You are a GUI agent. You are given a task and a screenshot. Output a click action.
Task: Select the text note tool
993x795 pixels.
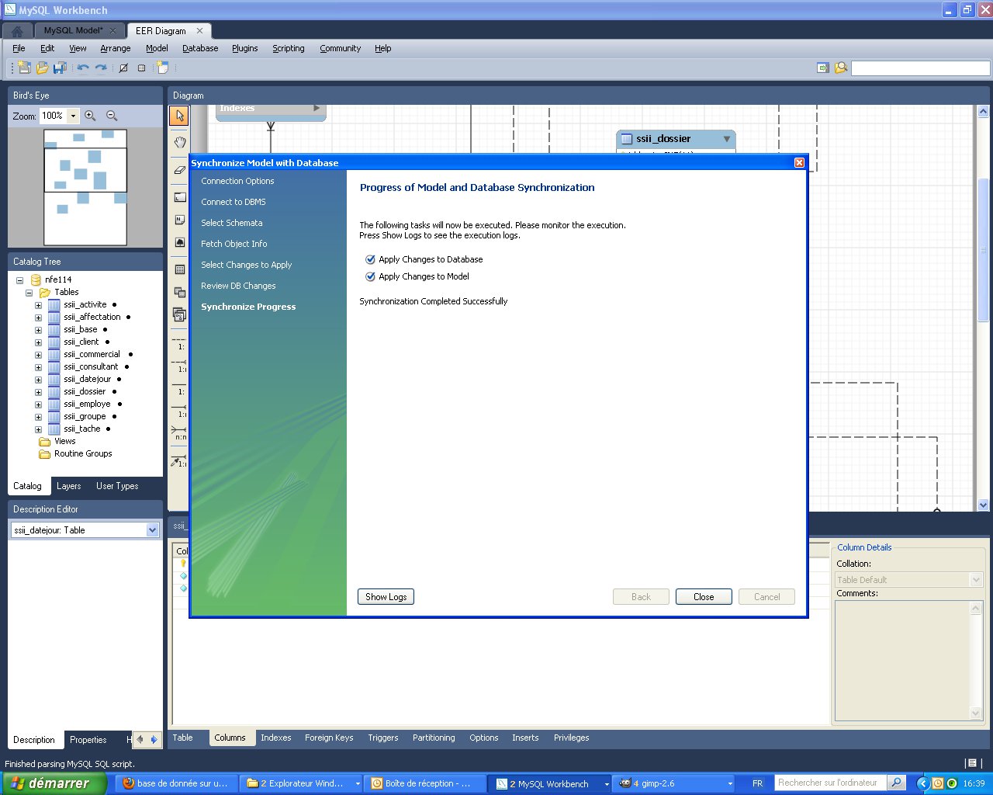179,220
